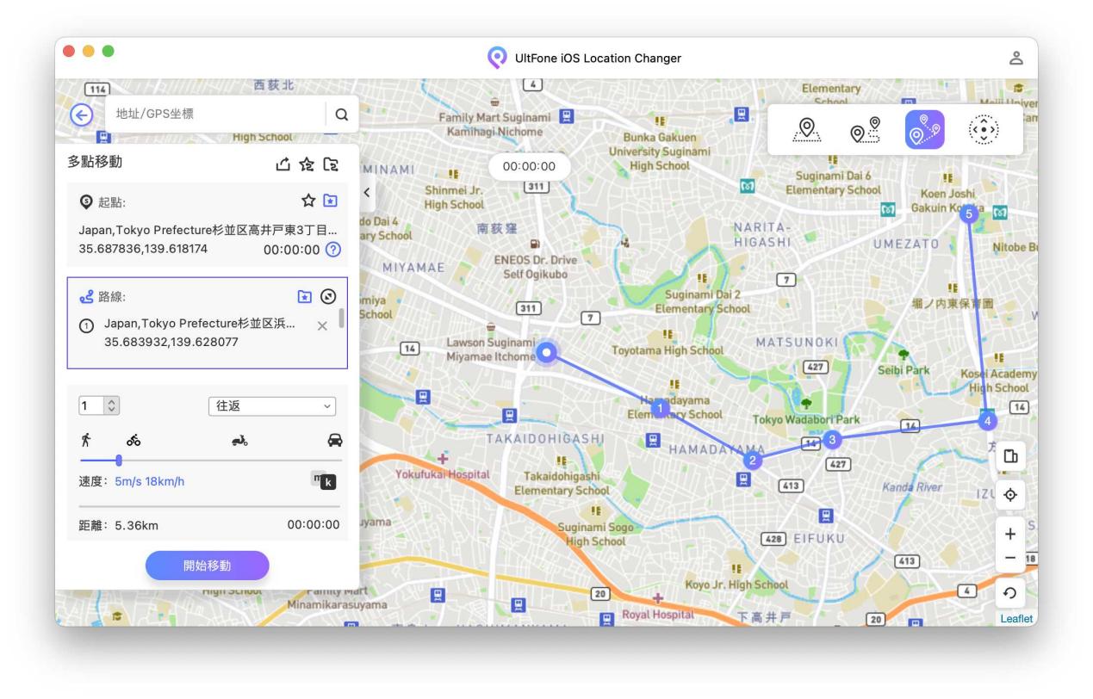Click the help icon next to the start time
Screen dimensions: 1093x699
333,249
